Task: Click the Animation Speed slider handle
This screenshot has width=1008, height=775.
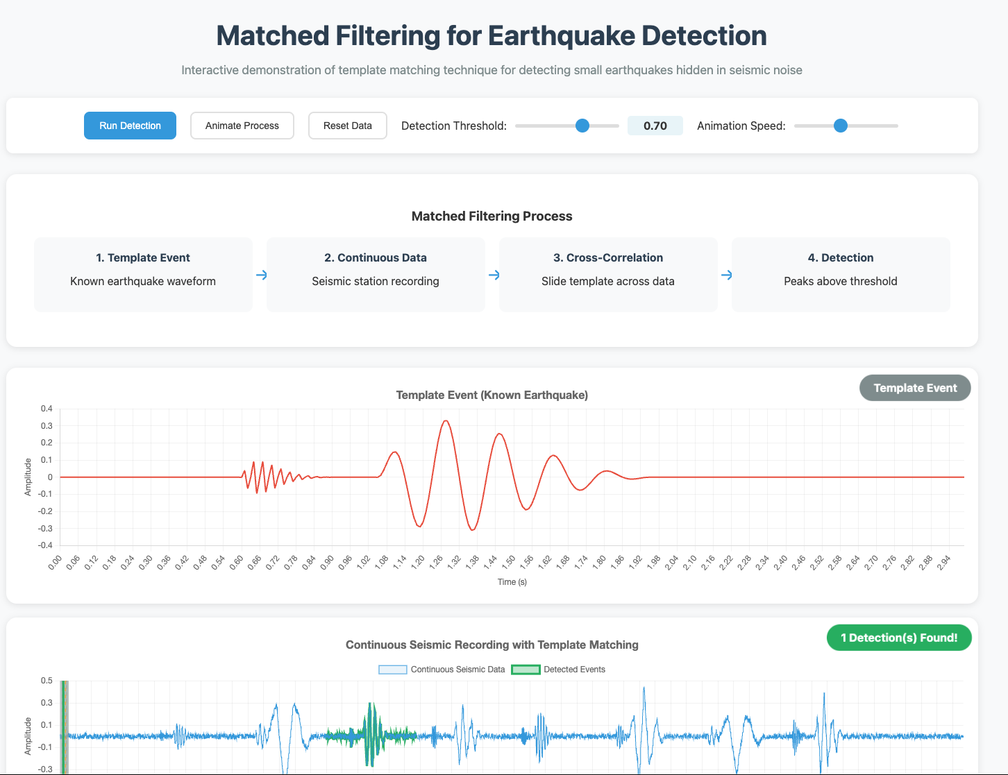Action: (840, 126)
